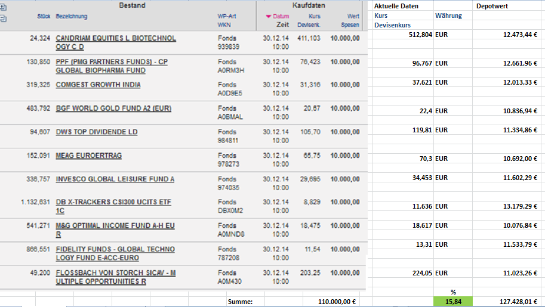Open DWS TOP DIVIDENDE LD link
Image resolution: width=545 pixels, height=307 pixels.
click(x=97, y=132)
